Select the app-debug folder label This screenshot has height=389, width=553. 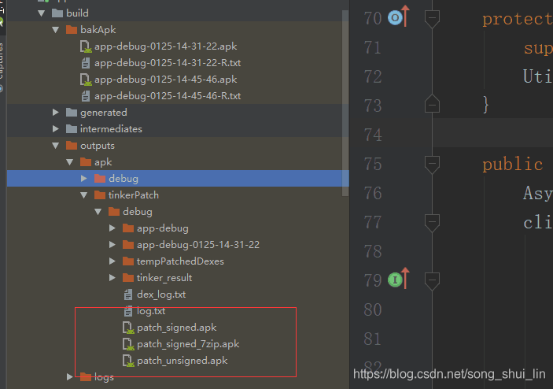pos(163,228)
